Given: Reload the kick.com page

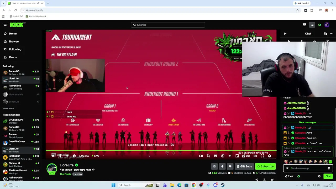Looking at the screenshot, I should (x=15, y=10).
